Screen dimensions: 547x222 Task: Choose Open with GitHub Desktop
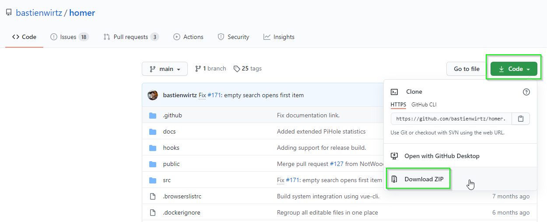click(x=460, y=156)
